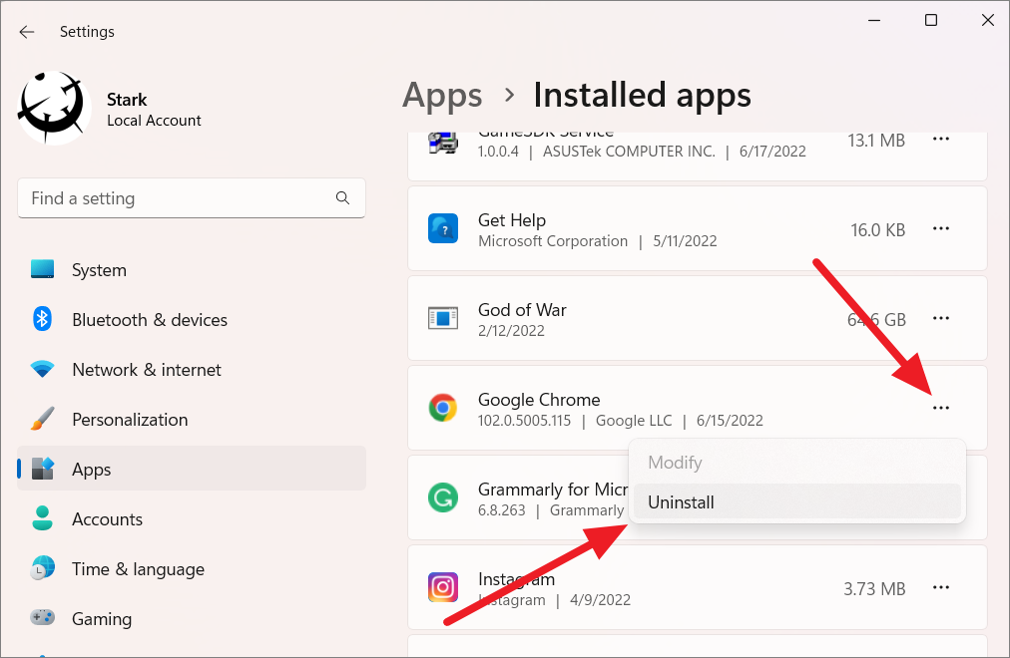Choose Gaming in the sidebar

[102, 619]
